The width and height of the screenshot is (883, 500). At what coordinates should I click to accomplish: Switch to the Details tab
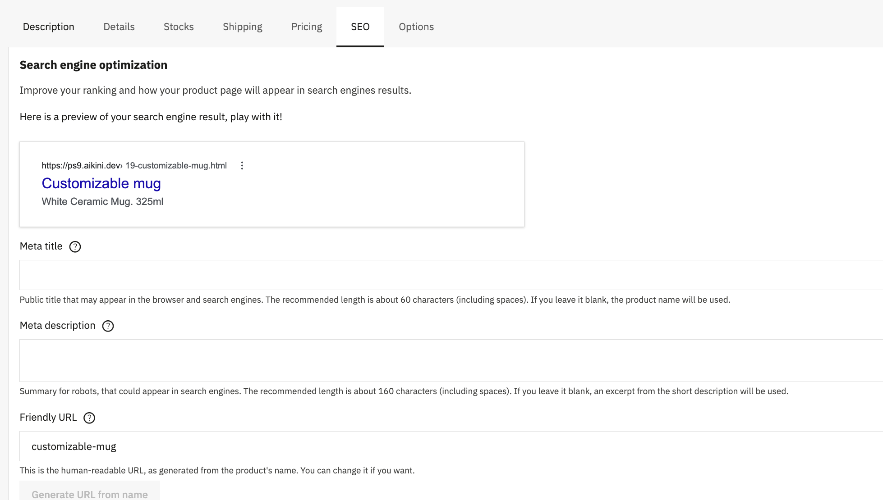tap(119, 27)
